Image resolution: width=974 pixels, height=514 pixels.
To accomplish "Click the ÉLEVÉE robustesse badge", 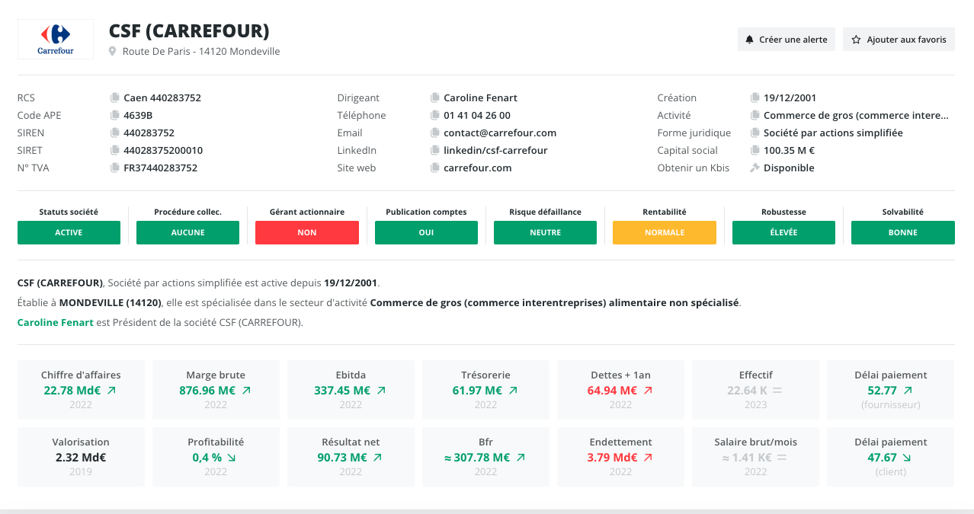I will (x=783, y=232).
